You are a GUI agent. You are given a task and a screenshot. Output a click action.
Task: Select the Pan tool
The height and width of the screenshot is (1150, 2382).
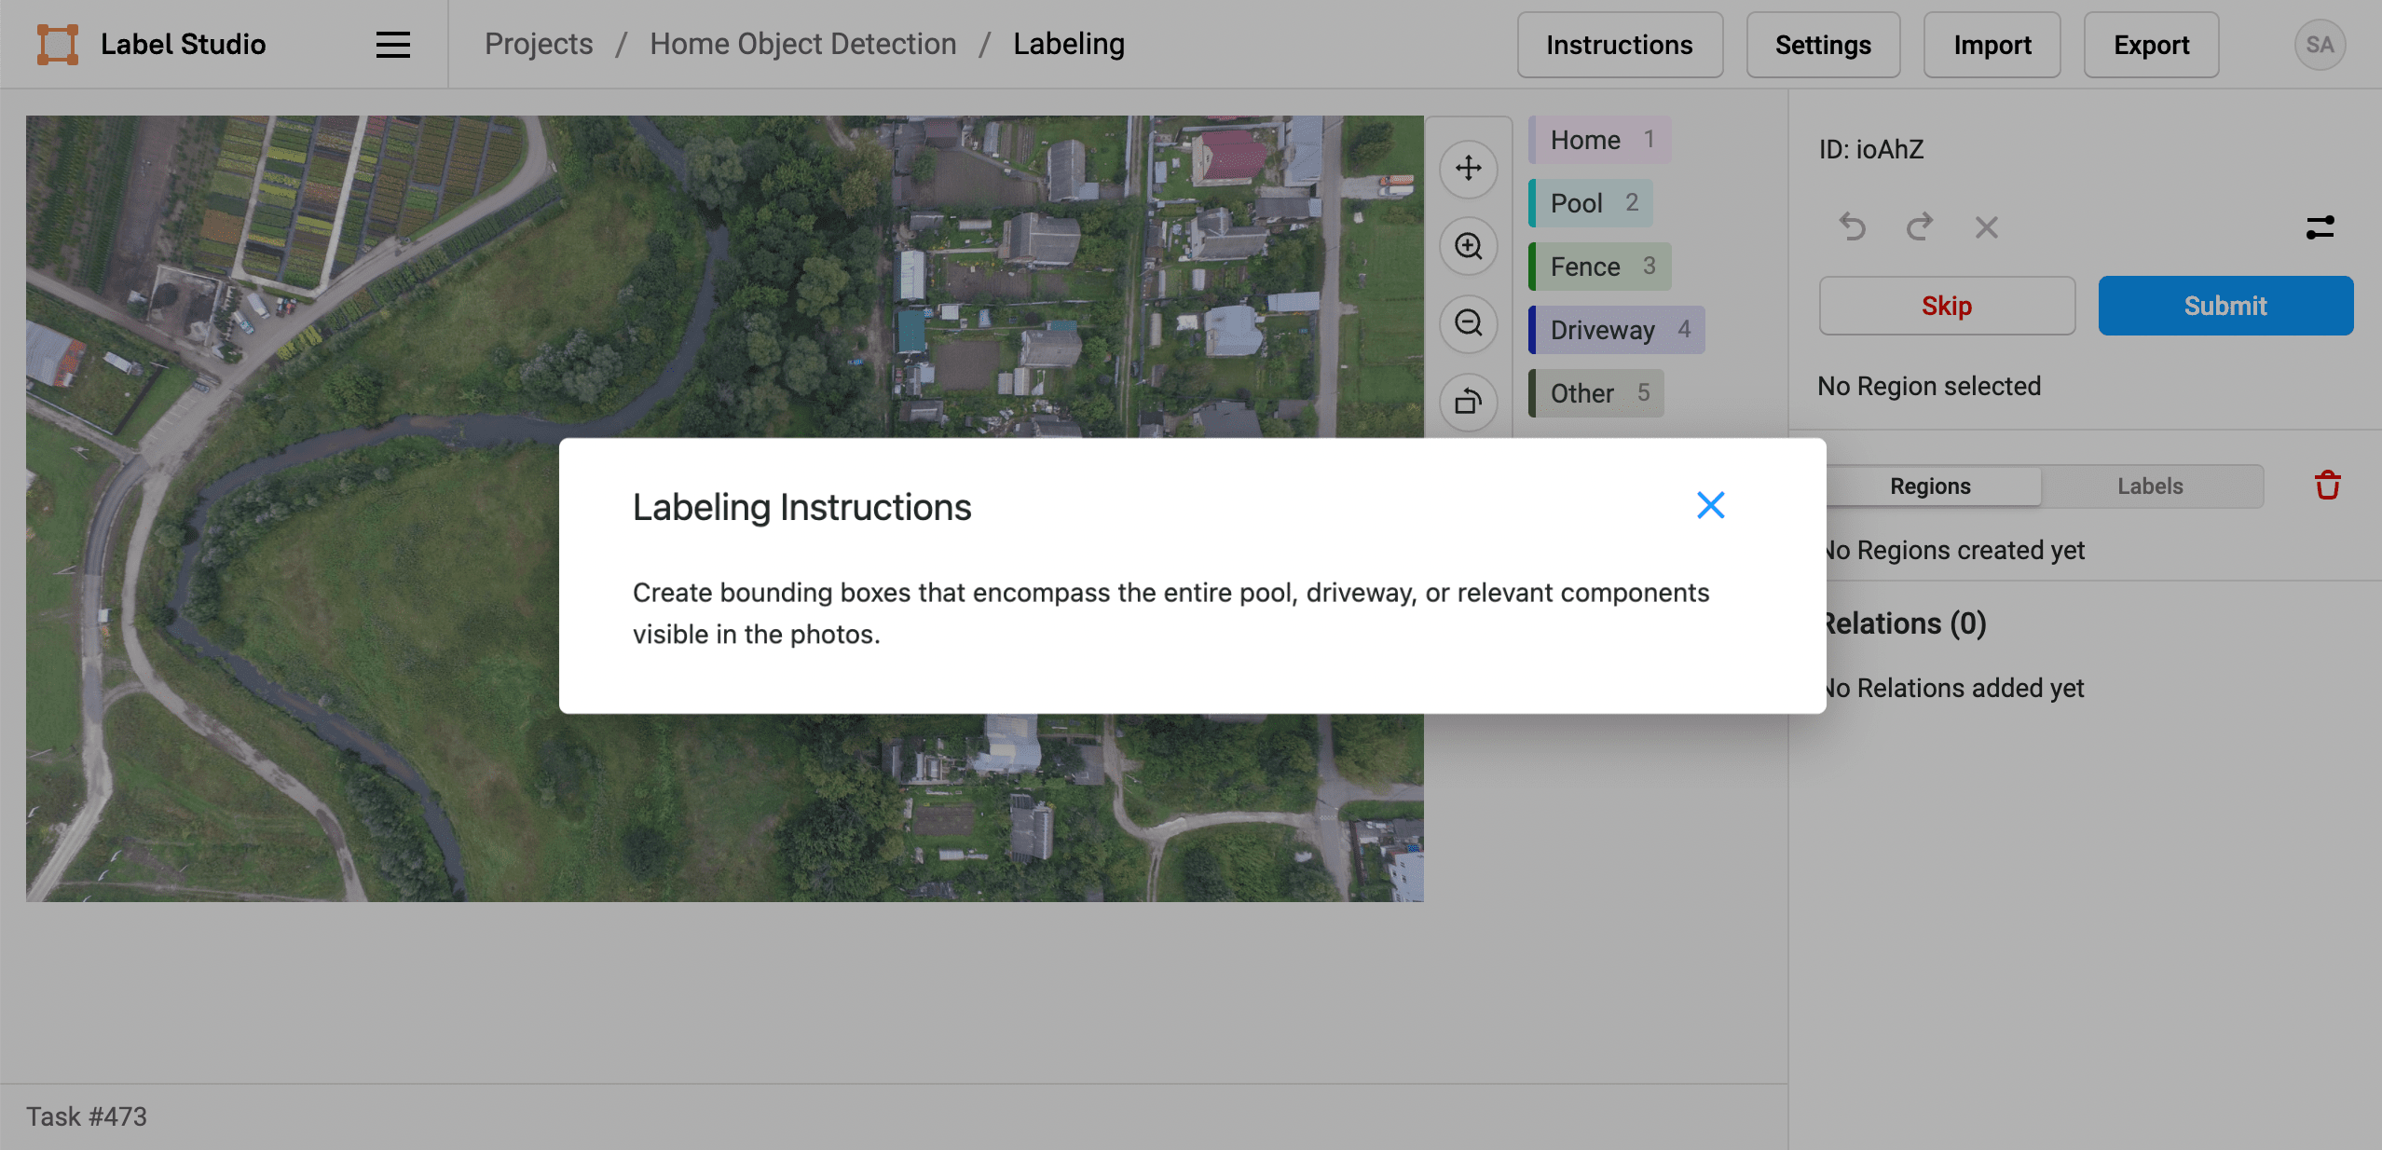(1468, 169)
